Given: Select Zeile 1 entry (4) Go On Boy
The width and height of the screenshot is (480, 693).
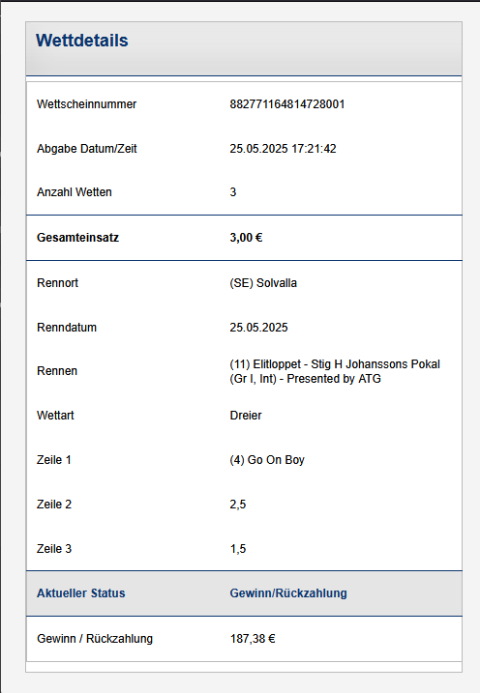Looking at the screenshot, I should 267,460.
